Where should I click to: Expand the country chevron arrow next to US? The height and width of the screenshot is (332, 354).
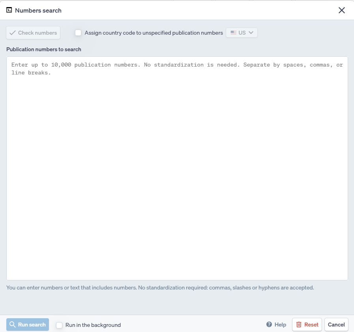tap(251, 33)
